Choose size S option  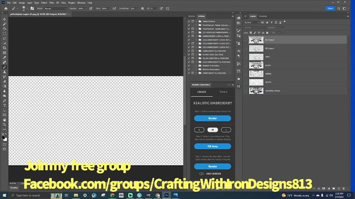coord(199,130)
